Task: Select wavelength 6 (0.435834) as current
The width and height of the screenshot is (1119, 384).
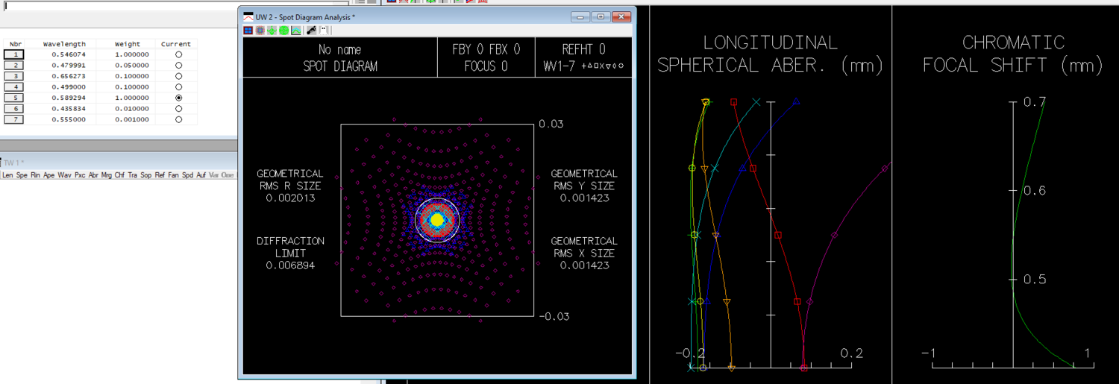Action: pyautogui.click(x=178, y=109)
